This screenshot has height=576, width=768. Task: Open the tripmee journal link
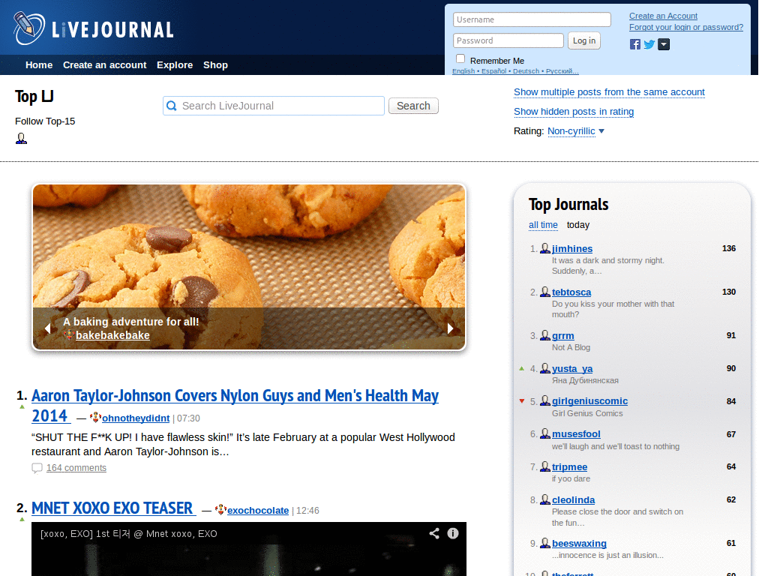(570, 467)
